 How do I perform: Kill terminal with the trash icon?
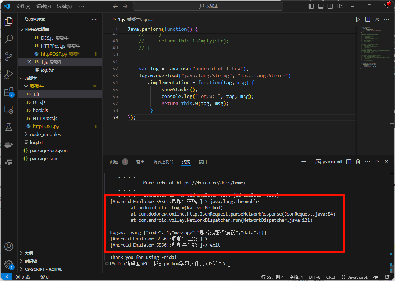click(358, 162)
